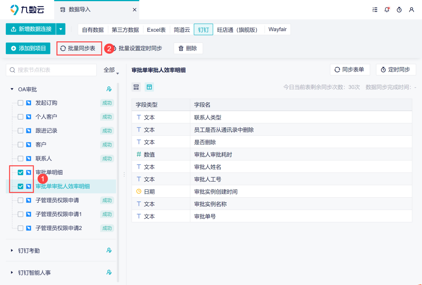Image resolution: width=422 pixels, height=285 pixels.
Task: Collapse the OA审批 tree node
Action: [x=12, y=89]
